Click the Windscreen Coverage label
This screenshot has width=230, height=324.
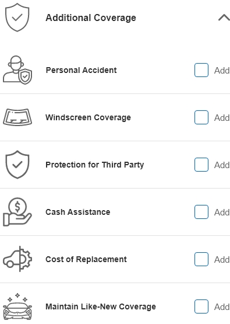click(x=88, y=117)
